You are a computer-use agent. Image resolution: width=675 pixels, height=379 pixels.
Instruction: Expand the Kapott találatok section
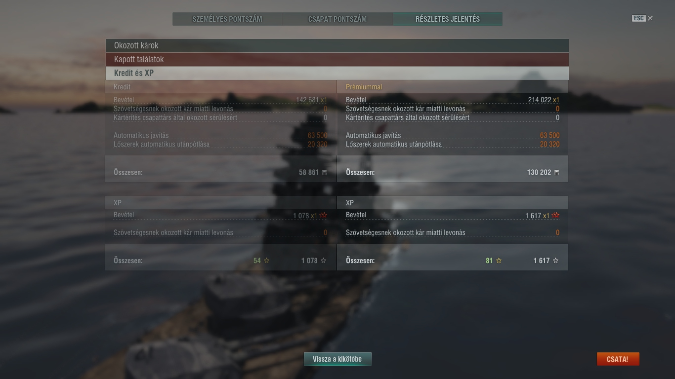tap(337, 59)
